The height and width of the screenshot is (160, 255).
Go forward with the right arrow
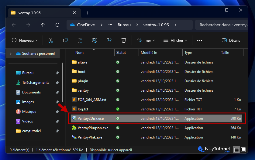[x=28, y=25]
